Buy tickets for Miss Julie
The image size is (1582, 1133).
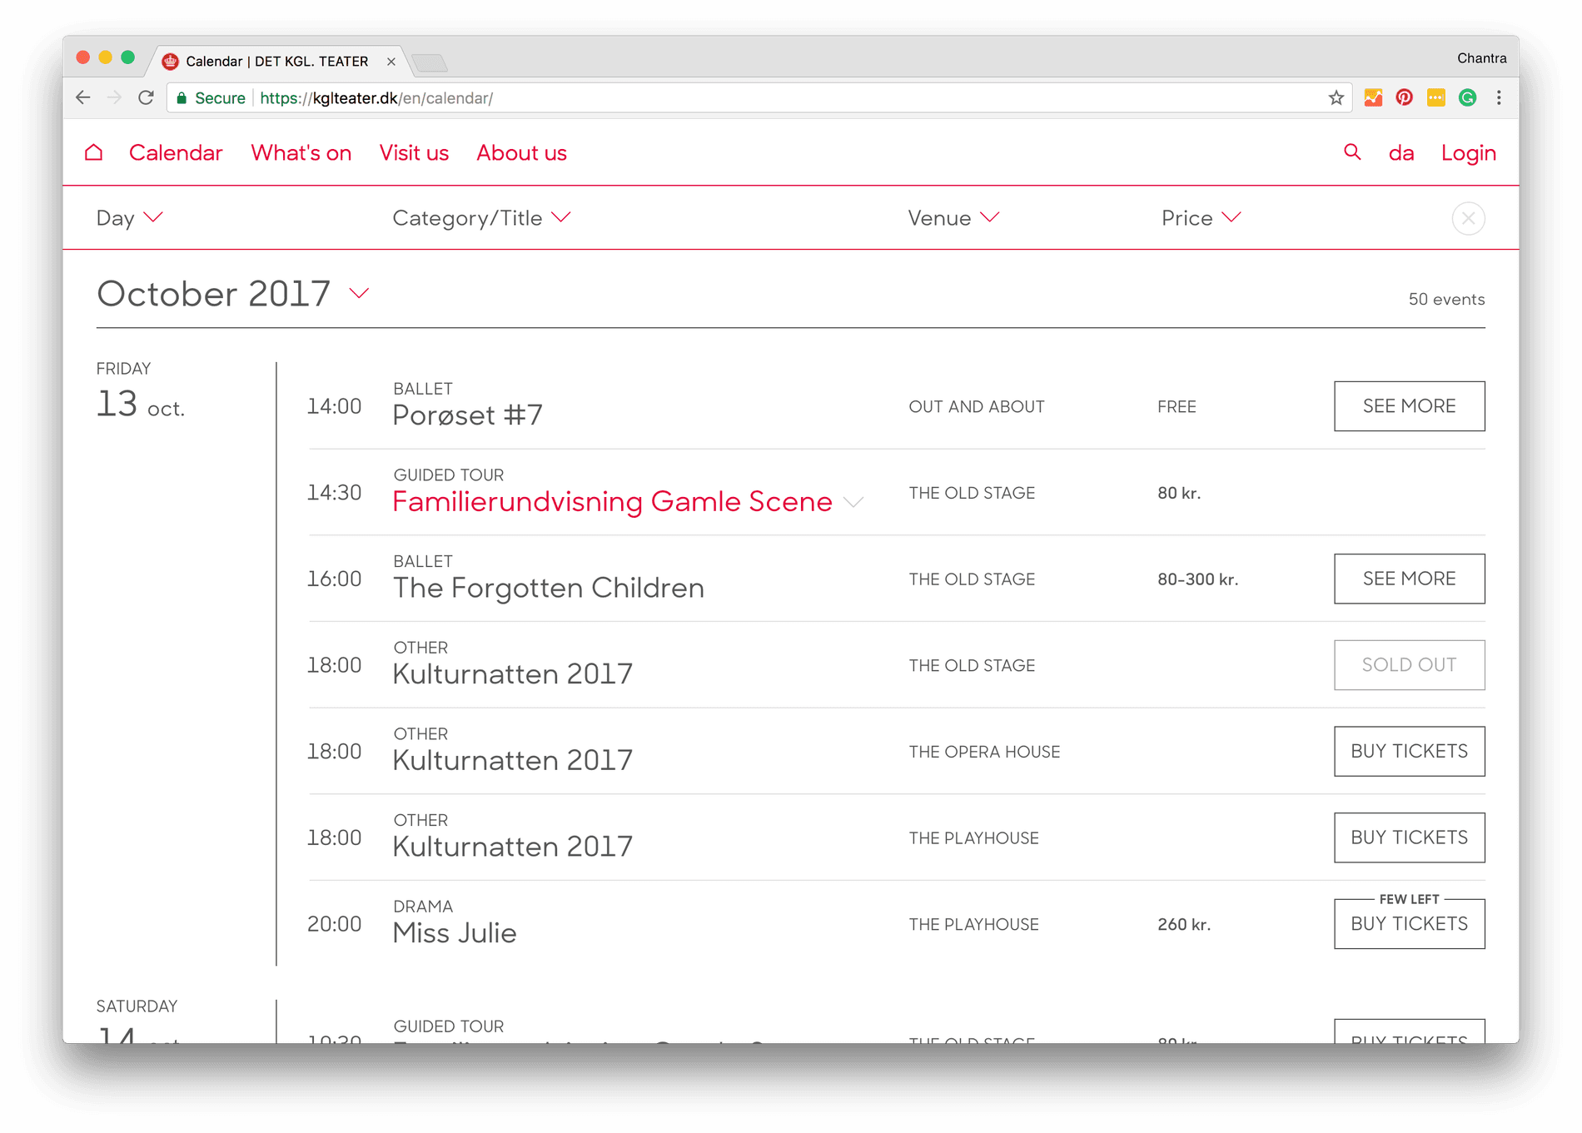[x=1409, y=924]
